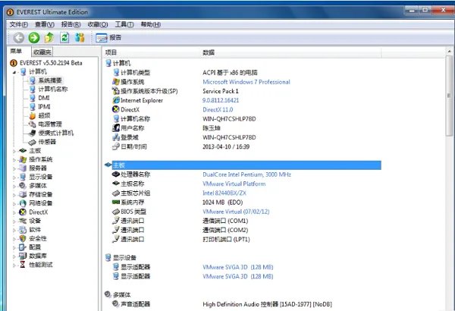Expand the 主板 tree node
The image size is (455, 311).
coord(14,151)
